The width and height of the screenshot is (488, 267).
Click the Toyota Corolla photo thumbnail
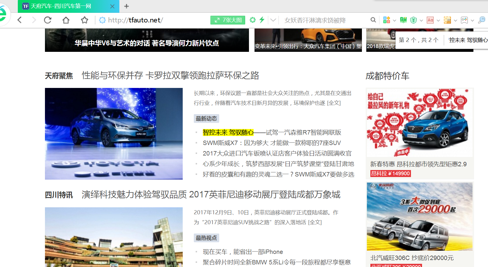[114, 134]
